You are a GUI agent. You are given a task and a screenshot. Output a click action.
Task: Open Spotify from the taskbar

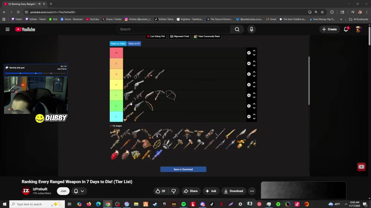pyautogui.click(x=183, y=204)
